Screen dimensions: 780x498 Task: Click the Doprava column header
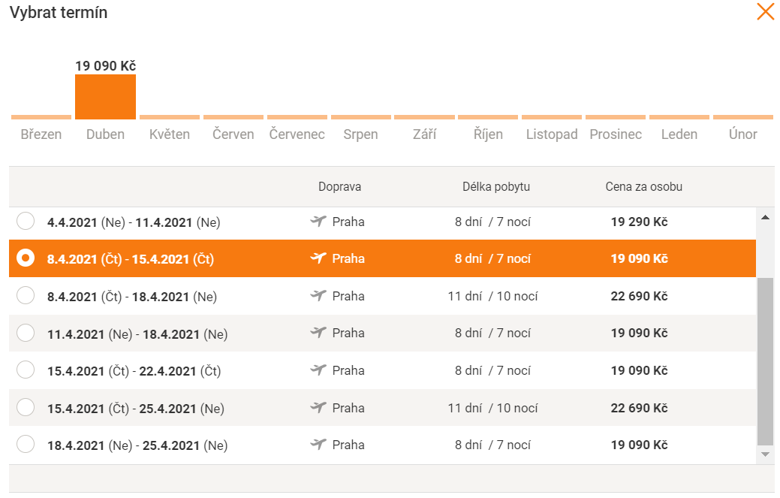coord(340,187)
